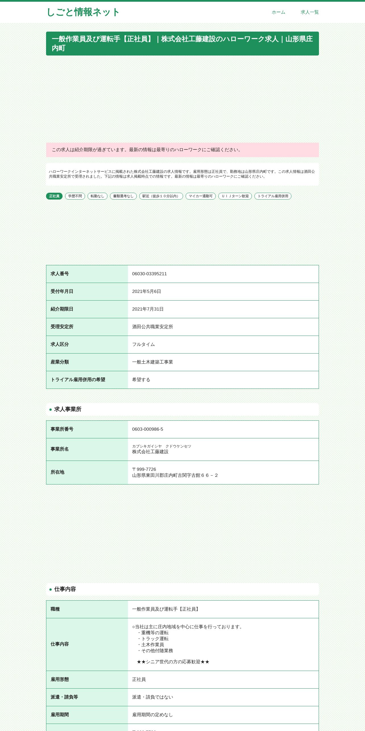Click the トライアル雇用併用の希望 row label
Image resolution: width=365 pixels, height=731 pixels.
click(x=78, y=380)
